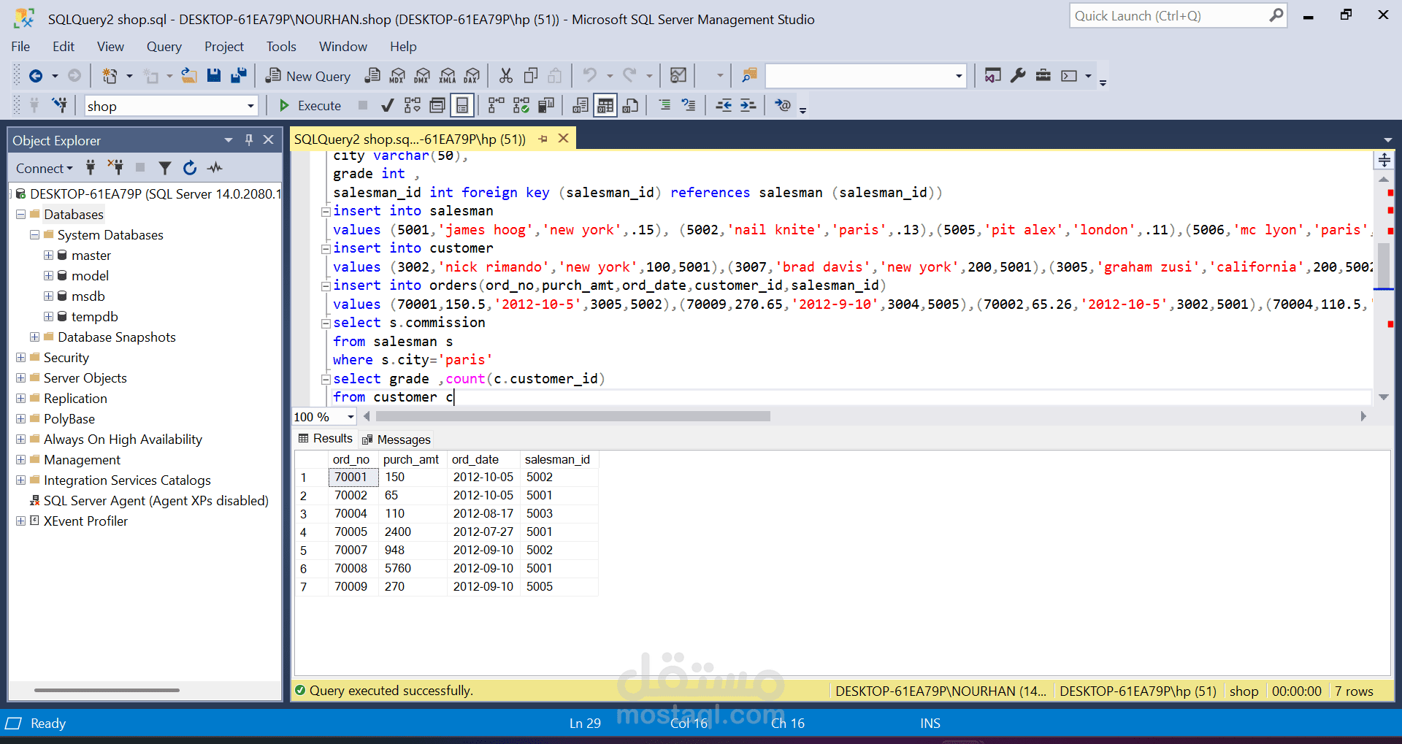1402x744 pixels.
Task: Refresh Object Explorer with refresh icon
Action: click(190, 168)
